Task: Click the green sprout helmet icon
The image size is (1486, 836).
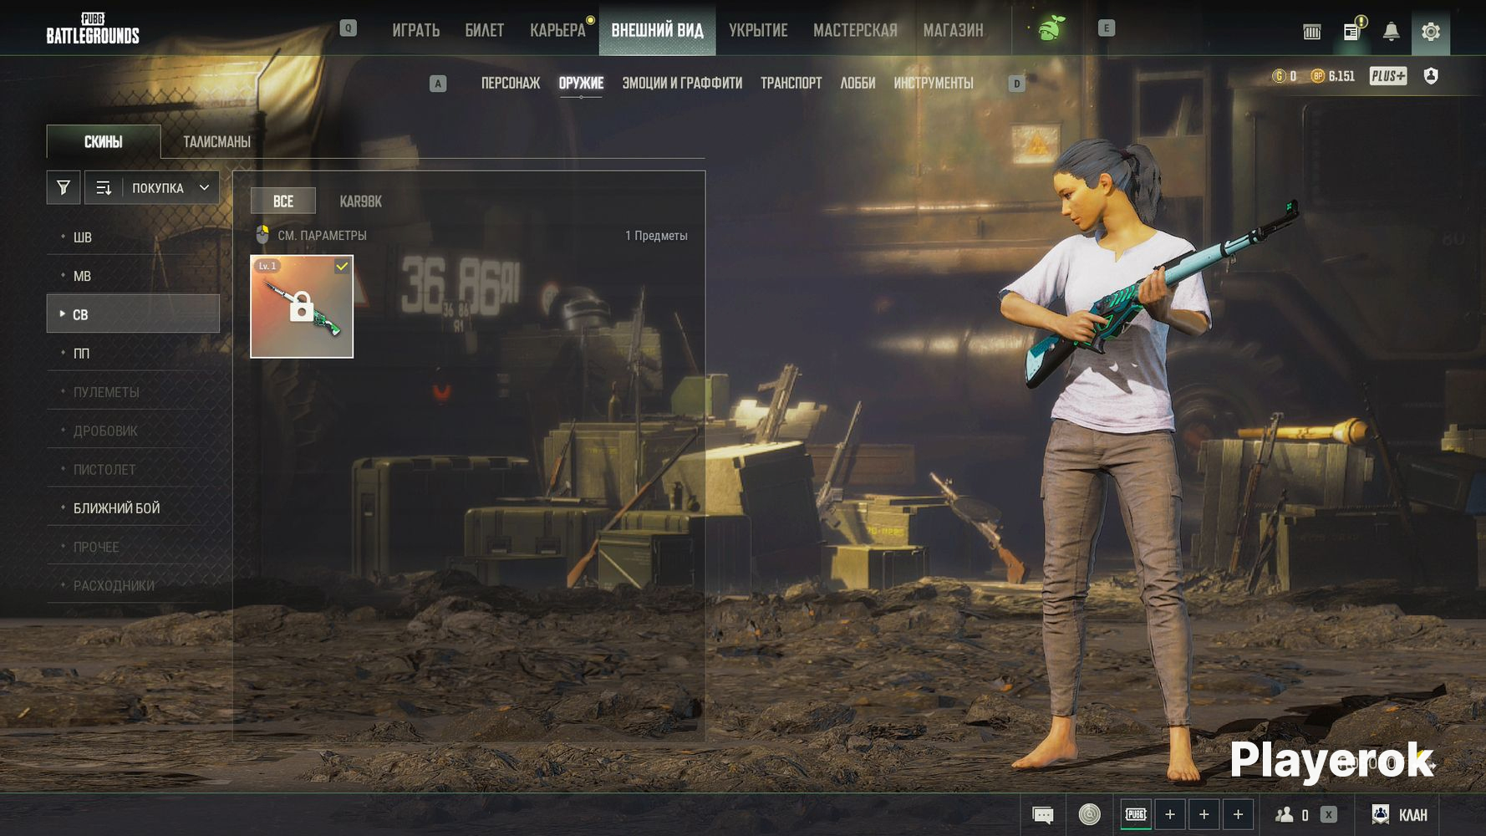Action: [x=1051, y=28]
